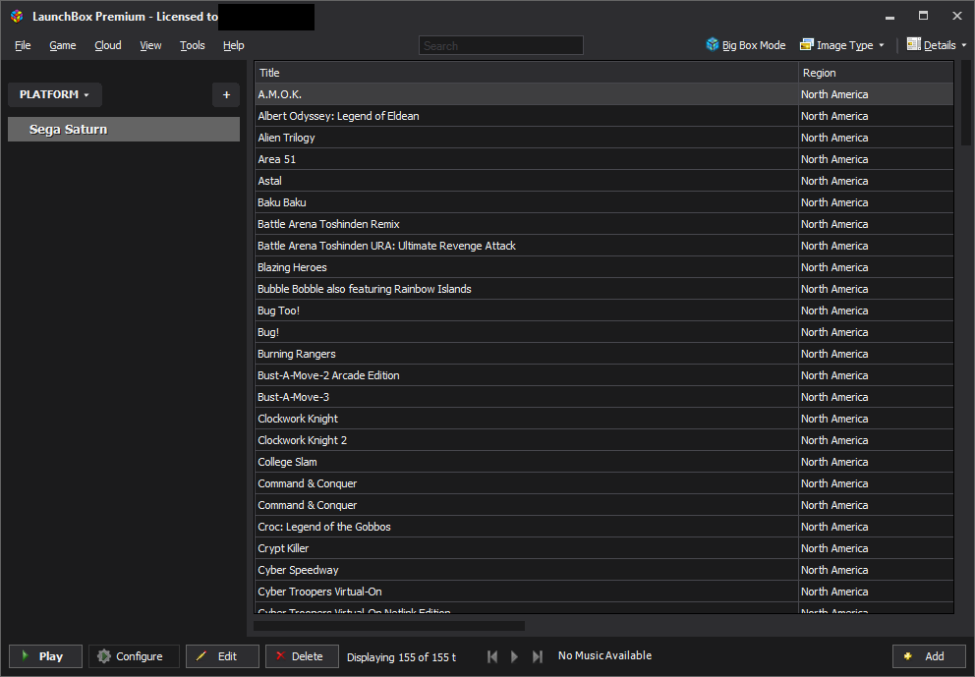Image resolution: width=975 pixels, height=677 pixels.
Task: Open the Help menu
Action: point(233,45)
